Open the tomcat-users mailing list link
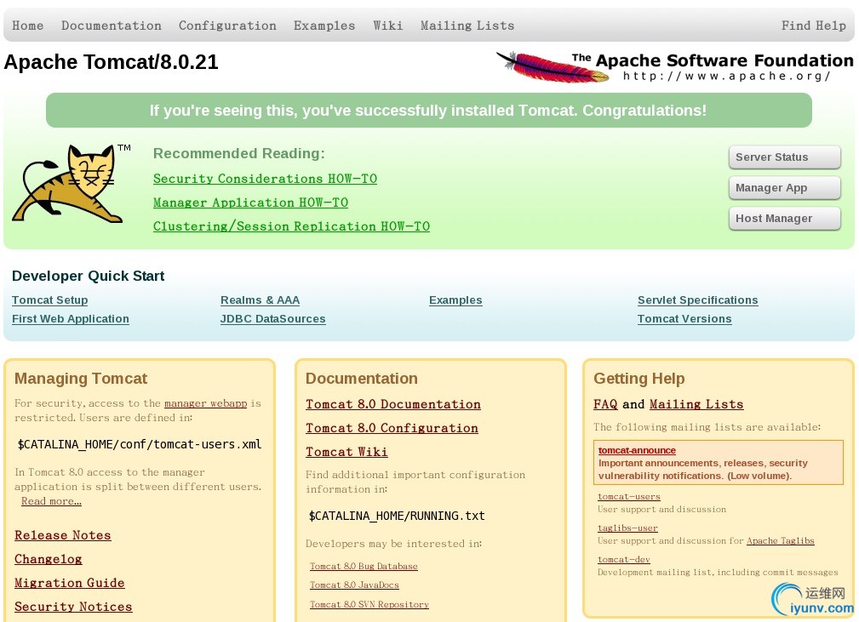Screen dimensions: 859x622 point(629,496)
